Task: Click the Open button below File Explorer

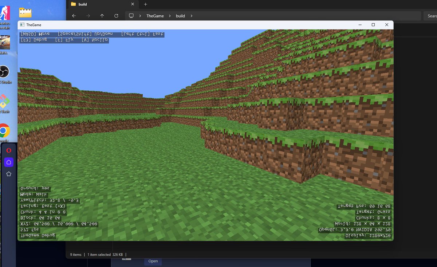Action: (153, 261)
